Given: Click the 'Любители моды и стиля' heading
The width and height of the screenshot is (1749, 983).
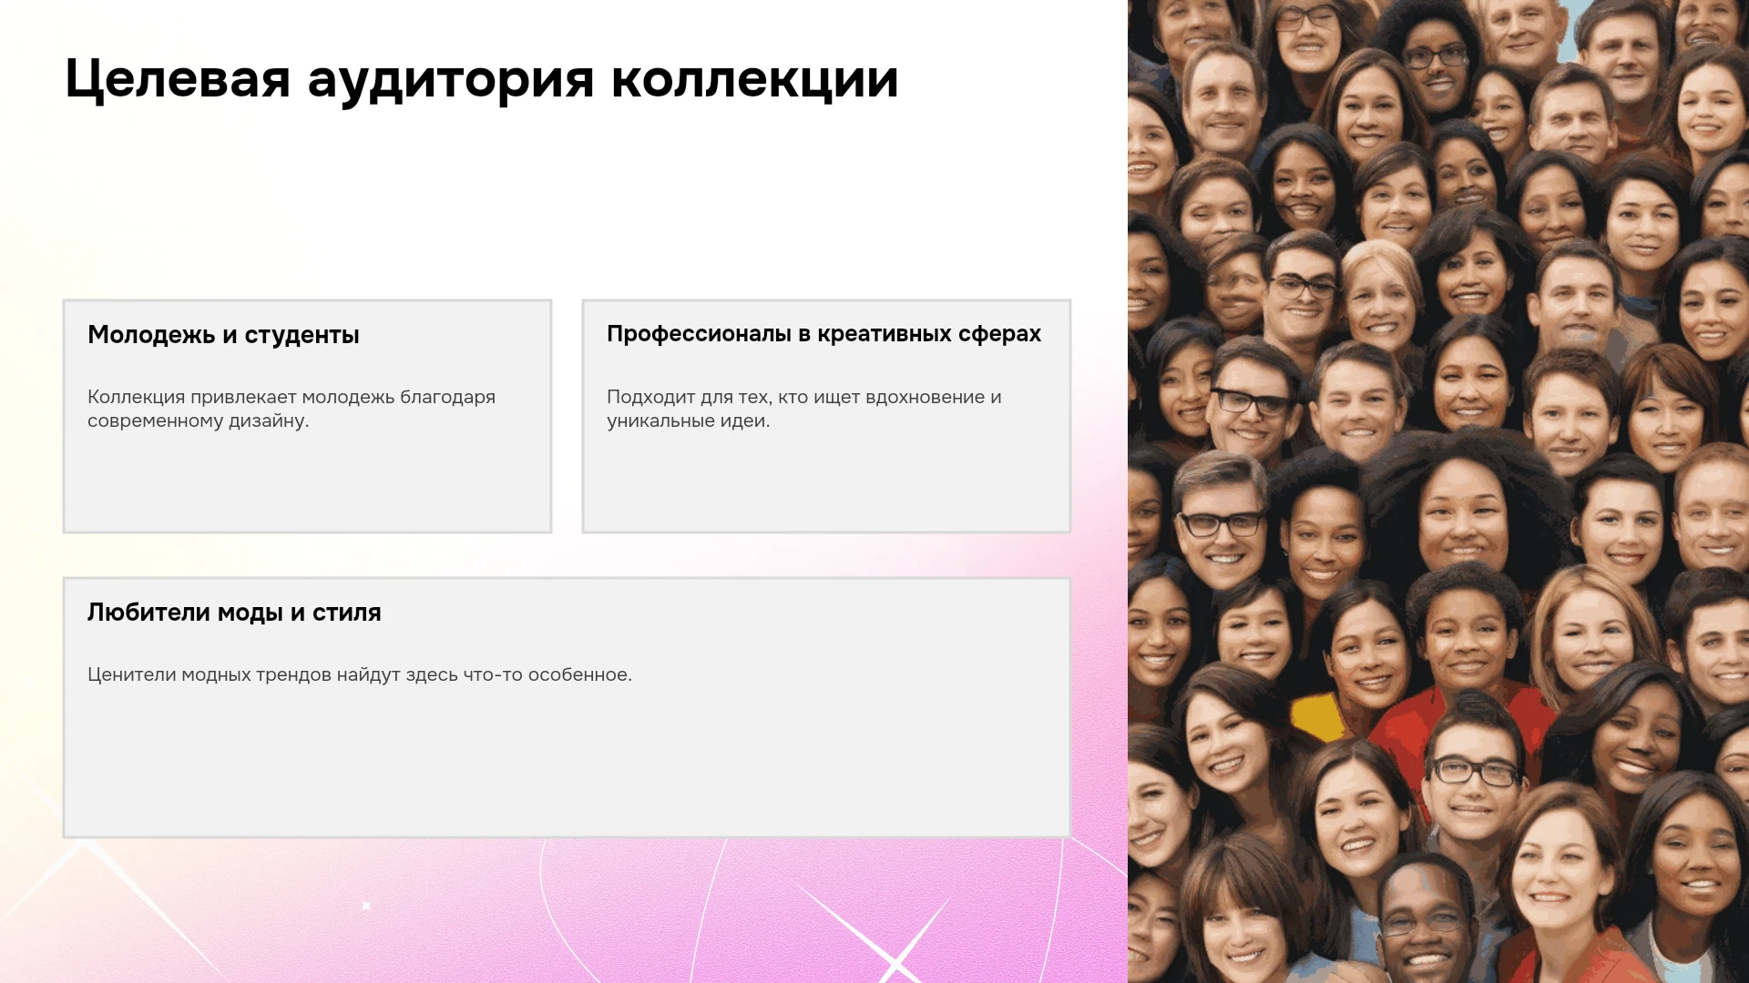Looking at the screenshot, I should tap(234, 613).
